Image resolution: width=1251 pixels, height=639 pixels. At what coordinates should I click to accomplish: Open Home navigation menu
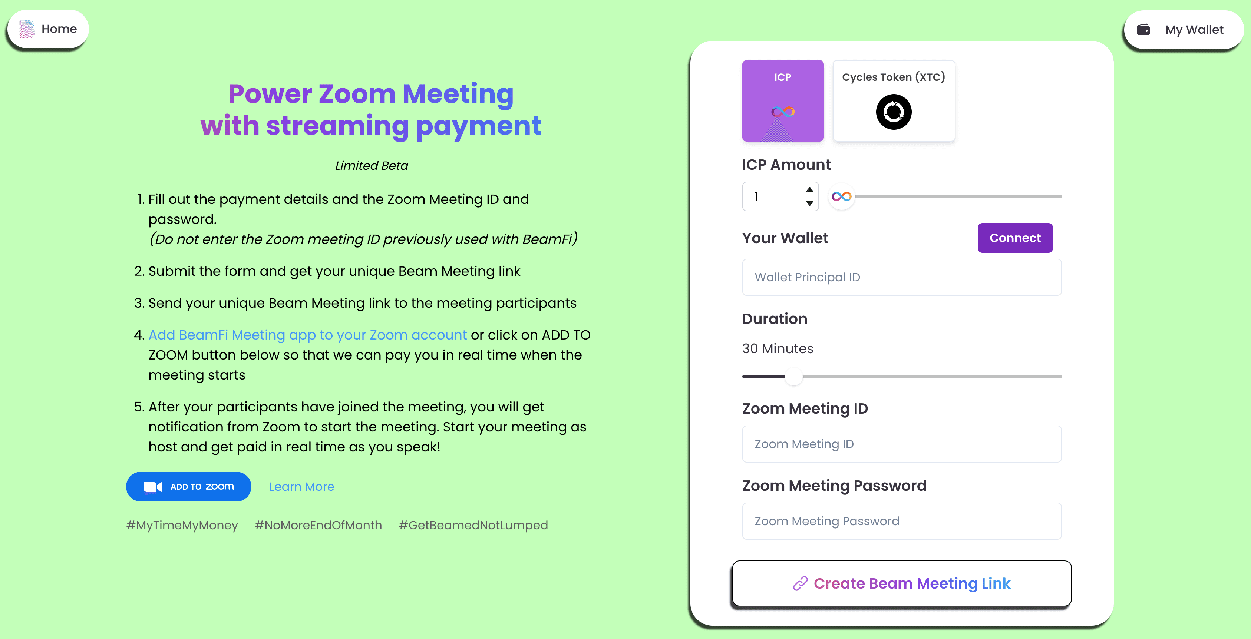click(x=46, y=29)
